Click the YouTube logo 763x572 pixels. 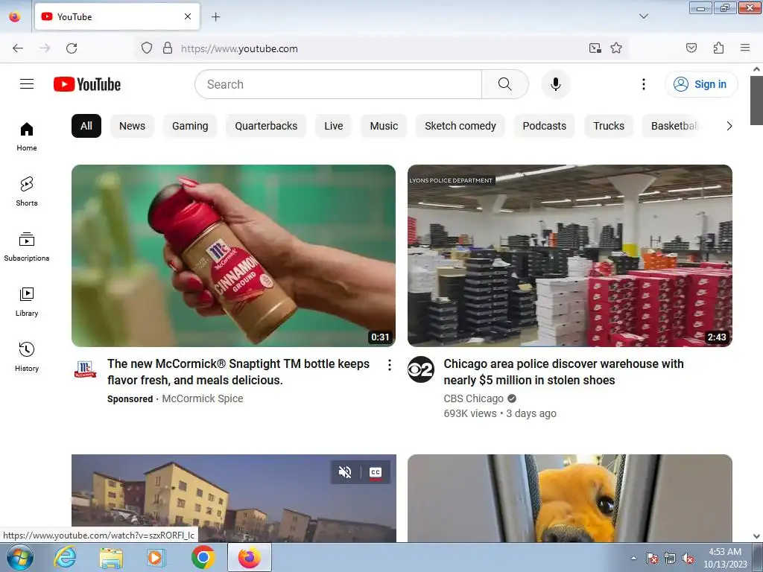tap(87, 84)
